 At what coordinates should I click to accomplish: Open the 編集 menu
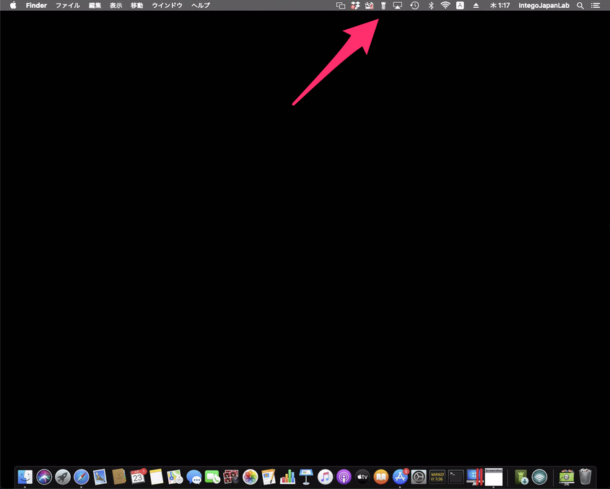pyautogui.click(x=95, y=6)
